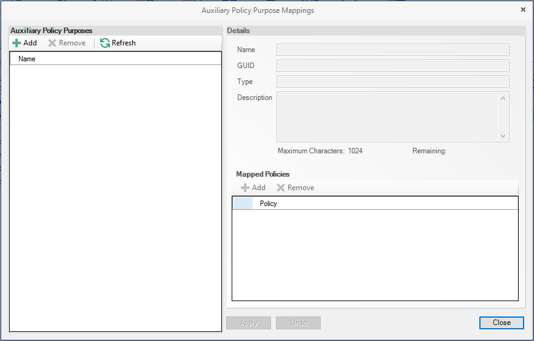This screenshot has width=534, height=341.
Task: Click the Auxiliary Policy Purposes panel header
Action: (x=116, y=31)
